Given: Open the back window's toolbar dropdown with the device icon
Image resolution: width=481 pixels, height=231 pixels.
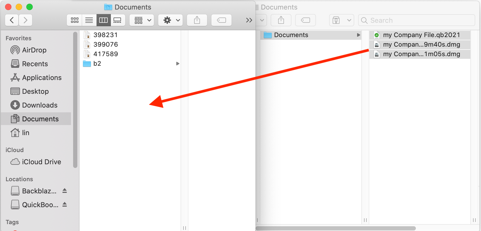Looking at the screenshot, I should click(341, 20).
